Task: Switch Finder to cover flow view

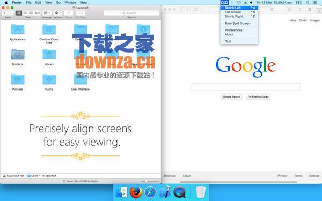Action: (x=37, y=13)
